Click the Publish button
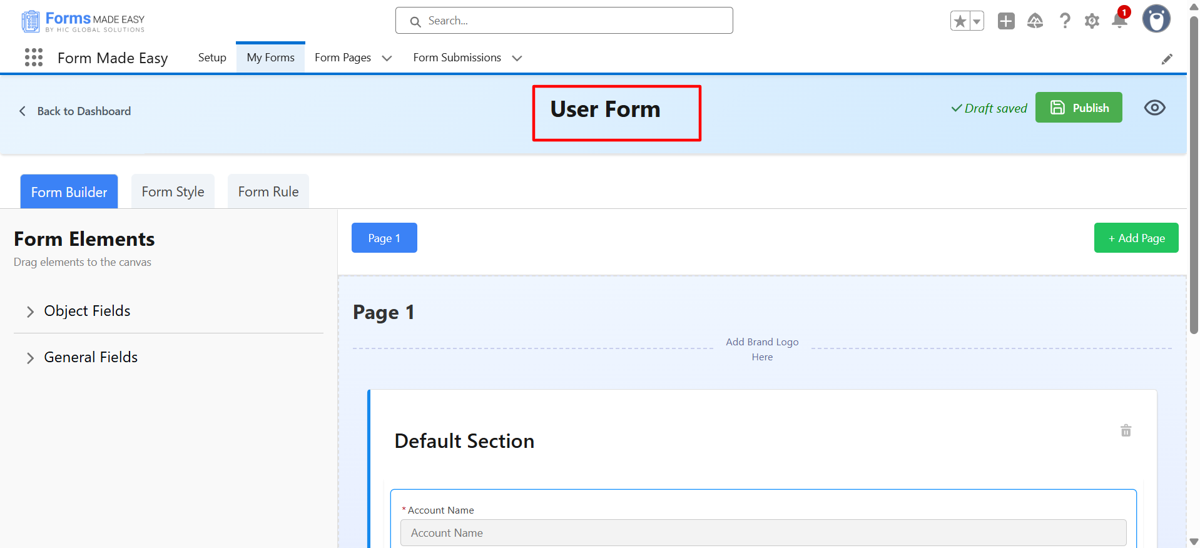 coord(1079,108)
